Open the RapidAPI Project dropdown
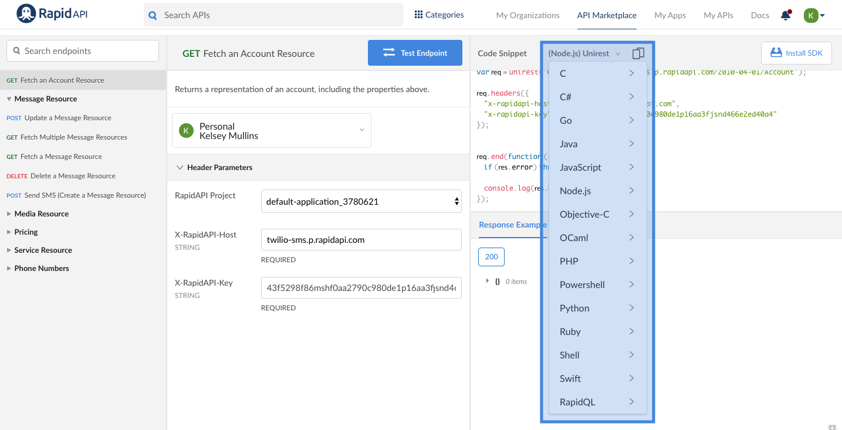The width and height of the screenshot is (842, 430). click(x=361, y=201)
